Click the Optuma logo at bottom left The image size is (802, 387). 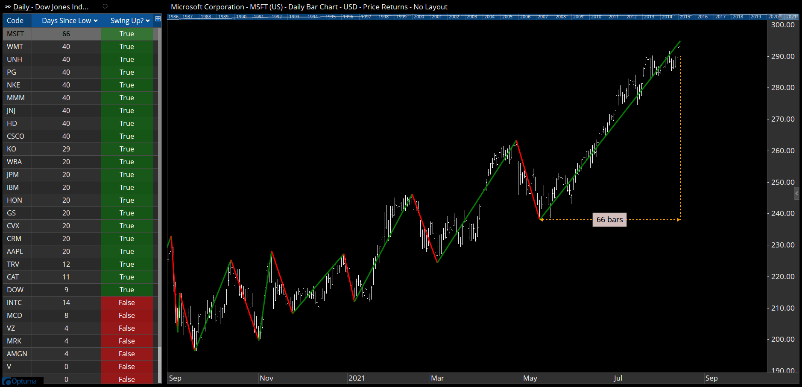[x=20, y=381]
